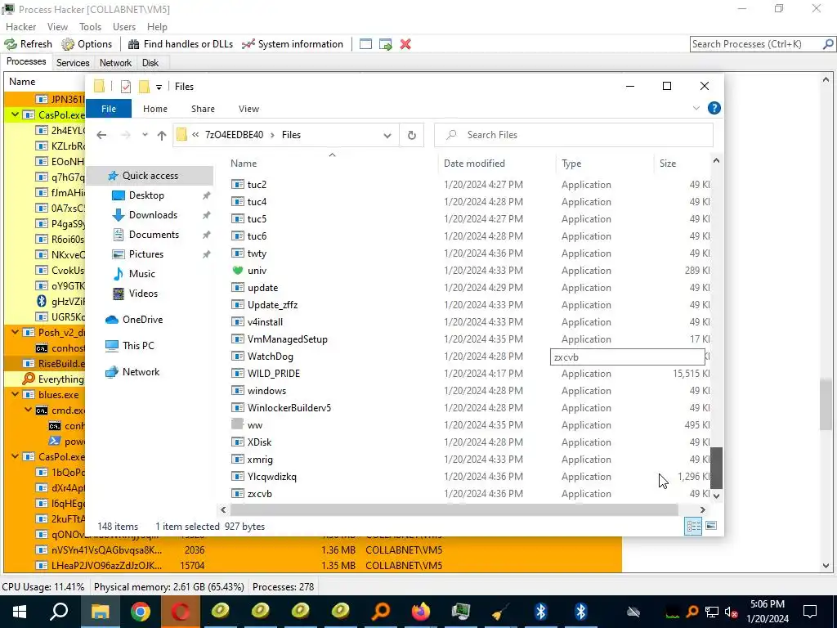Open the View ribbon tab in Explorer
The image size is (837, 628).
(248, 109)
